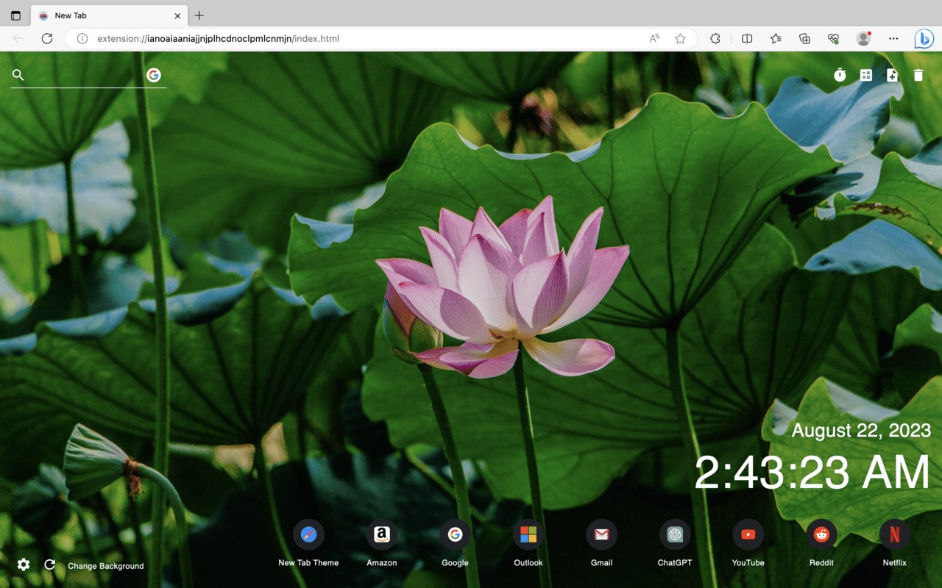Image resolution: width=942 pixels, height=588 pixels.
Task: Open the Reddit shortcut
Action: tap(821, 545)
